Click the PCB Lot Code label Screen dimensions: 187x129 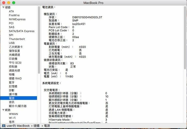pos(59,30)
